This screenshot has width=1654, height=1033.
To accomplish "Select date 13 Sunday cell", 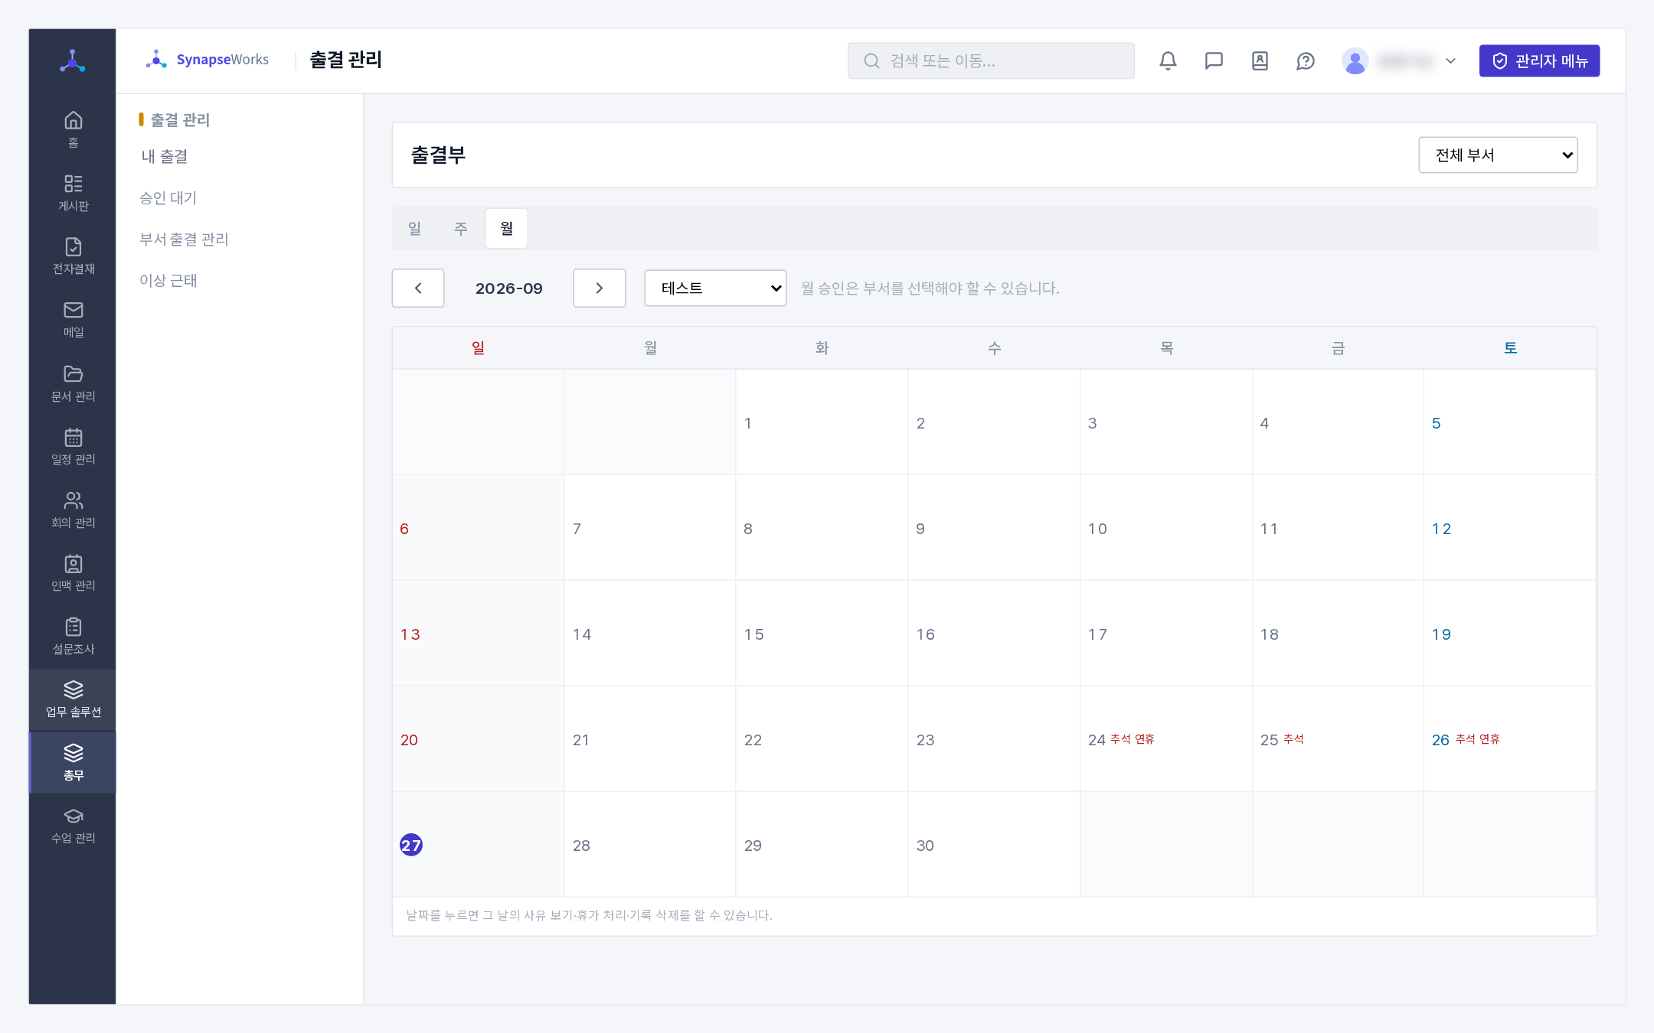I will click(479, 634).
